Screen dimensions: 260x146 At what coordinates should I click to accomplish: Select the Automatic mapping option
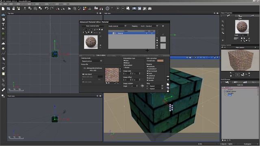click(x=147, y=67)
